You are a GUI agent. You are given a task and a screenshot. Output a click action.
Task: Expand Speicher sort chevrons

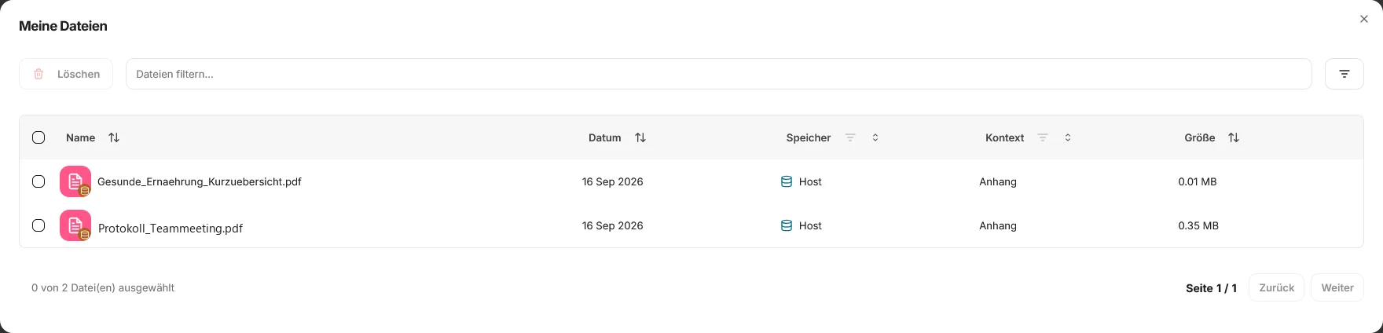tap(875, 137)
